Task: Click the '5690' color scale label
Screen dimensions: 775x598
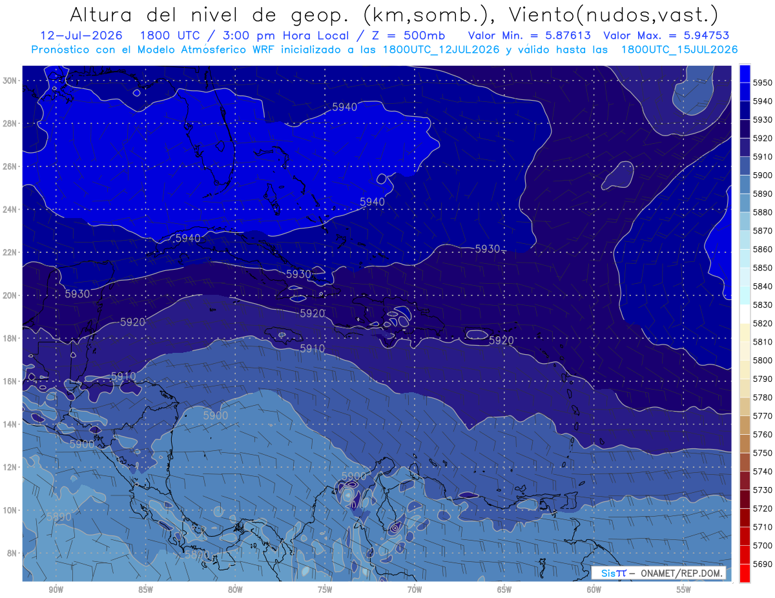Action: click(x=762, y=564)
